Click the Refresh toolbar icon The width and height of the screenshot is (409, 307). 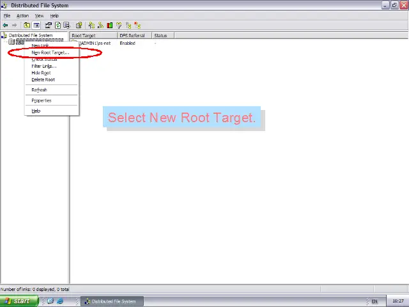pyautogui.click(x=58, y=26)
